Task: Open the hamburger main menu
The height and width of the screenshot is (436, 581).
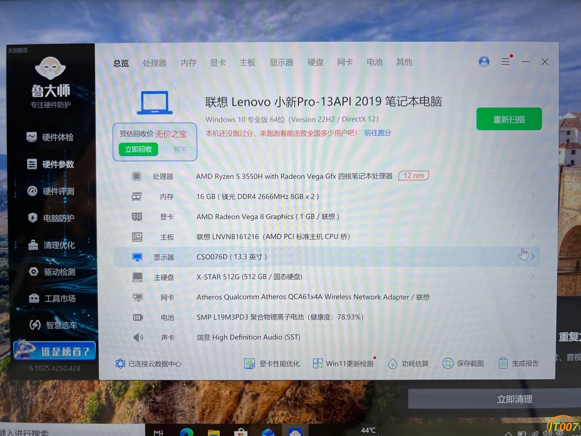Action: coord(506,61)
